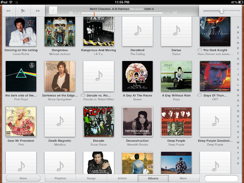244x183 pixels.
Task: Click the song progress scrubber bar
Action: (x=122, y=13)
